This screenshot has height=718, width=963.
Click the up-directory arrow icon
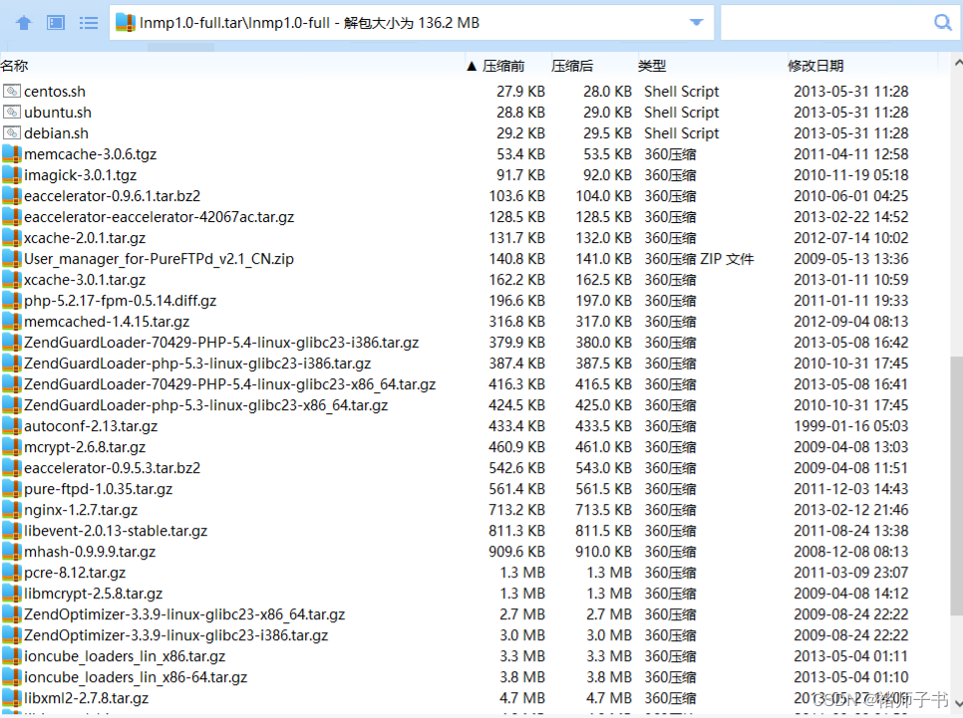point(24,23)
